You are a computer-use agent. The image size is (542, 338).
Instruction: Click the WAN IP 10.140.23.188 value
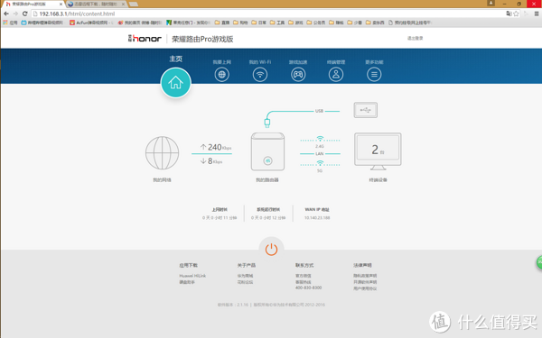(317, 218)
